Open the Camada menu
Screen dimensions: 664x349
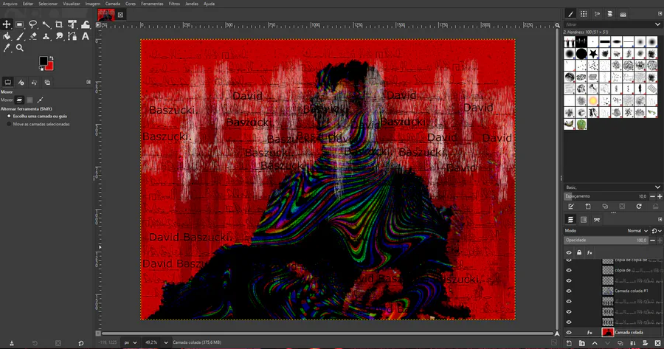point(113,4)
